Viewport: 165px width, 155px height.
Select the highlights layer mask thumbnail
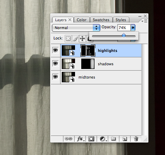(88, 51)
